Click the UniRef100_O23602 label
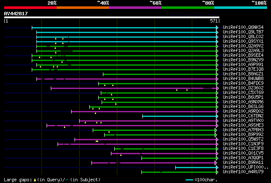This screenshot has width=271, height=183. click(x=243, y=88)
